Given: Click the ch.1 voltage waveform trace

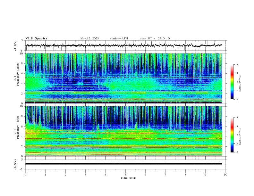Looking at the screenshot, I should pyautogui.click(x=123, y=45).
